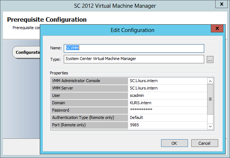The height and width of the screenshot is (158, 230).
Task: Click the properties list scroll up arrow
Action: (210, 81)
